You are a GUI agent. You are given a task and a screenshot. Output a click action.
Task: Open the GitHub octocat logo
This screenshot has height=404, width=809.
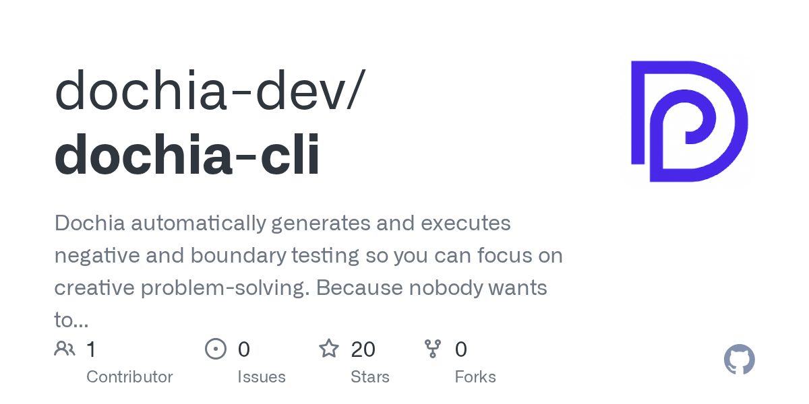click(739, 360)
